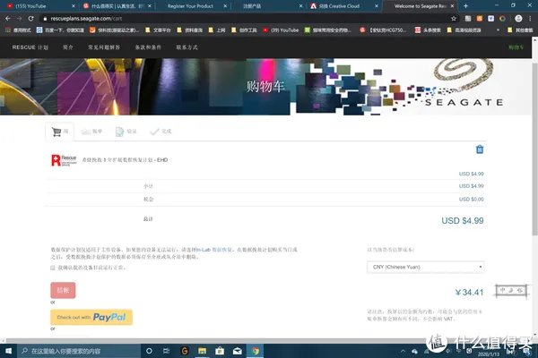Click the gray extension icon after the bookmark star
Screen dimensions: 538x358
(x=468, y=19)
